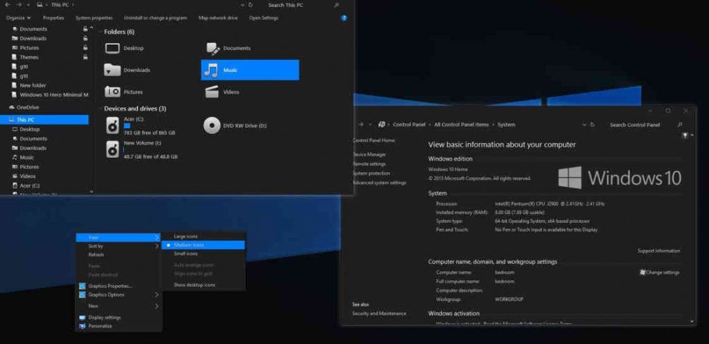Viewport: 709px width, 344px height.
Task: Click Uninstall or change a program
Action: 156,18
